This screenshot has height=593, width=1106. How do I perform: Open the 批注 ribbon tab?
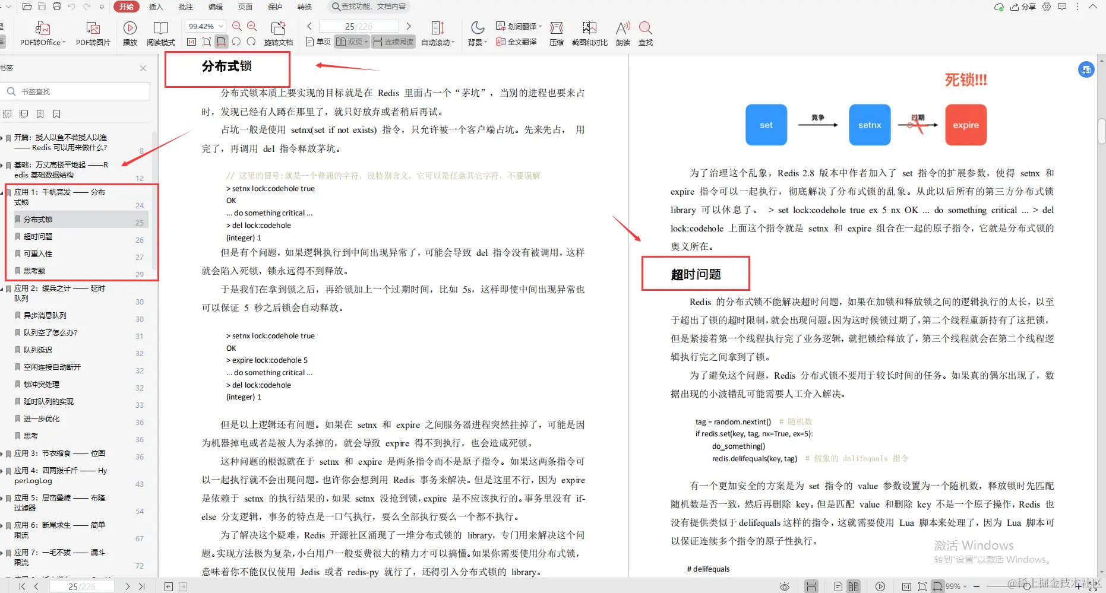185,7
